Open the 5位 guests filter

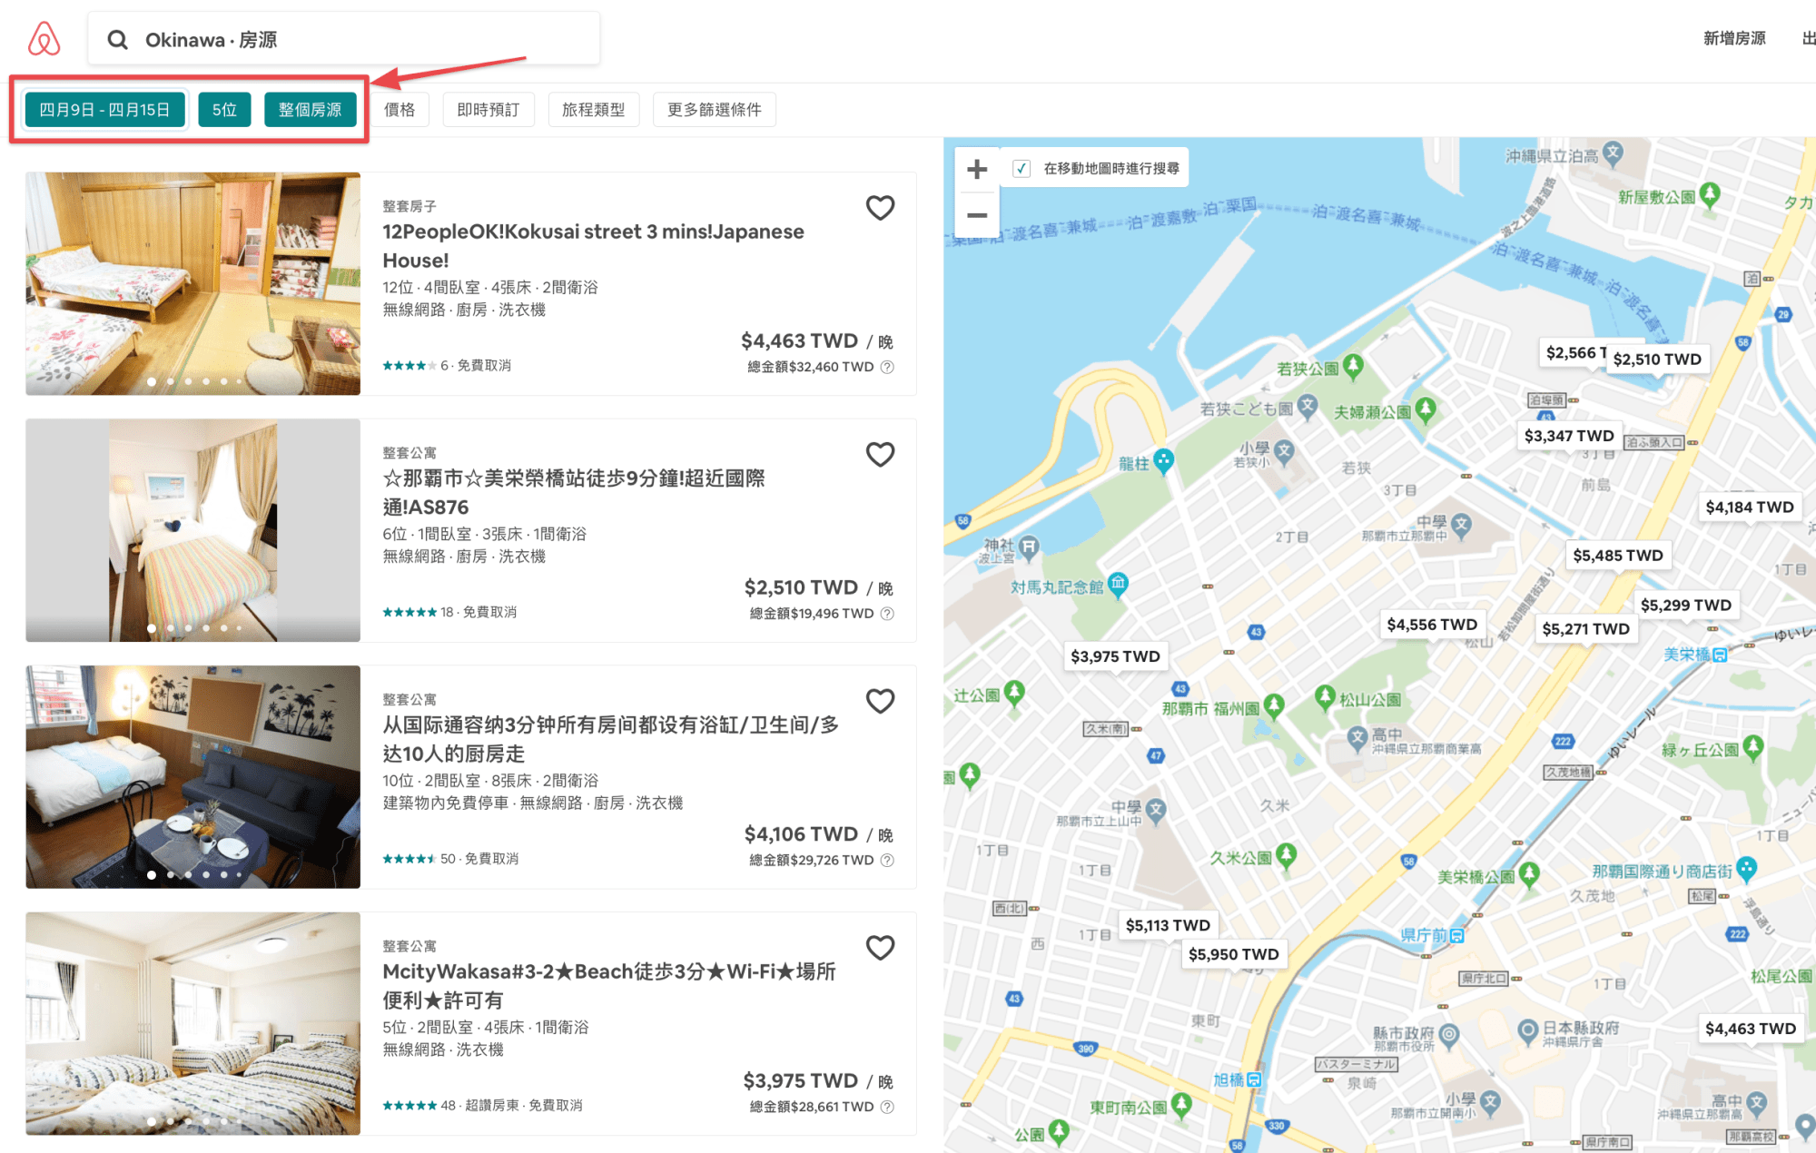pos(224,110)
